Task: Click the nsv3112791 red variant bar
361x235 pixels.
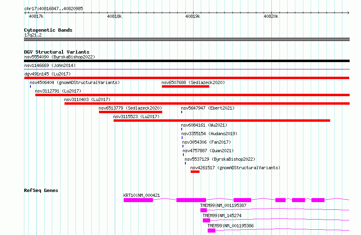Action: [193, 95]
